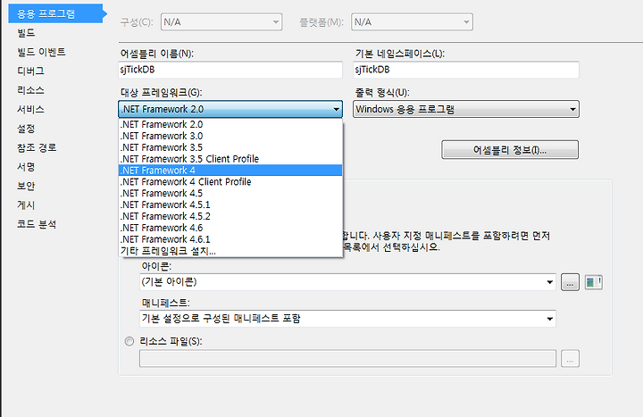643x417 pixels.
Task: Browse for icon file with ... button
Action: 570,282
